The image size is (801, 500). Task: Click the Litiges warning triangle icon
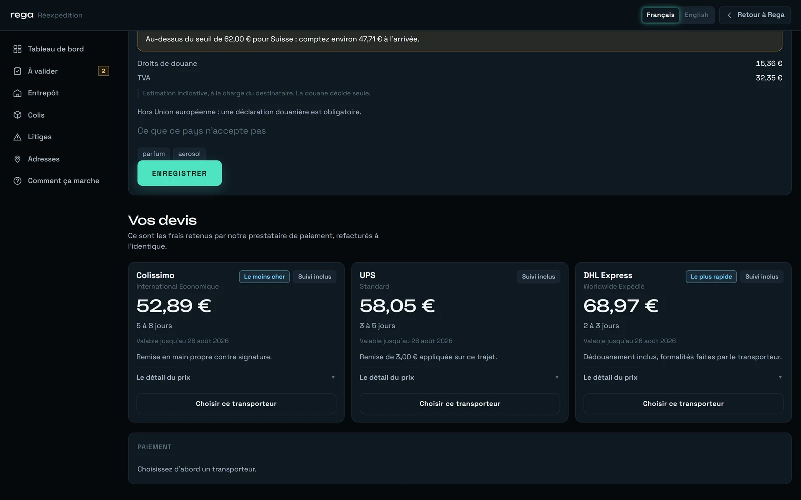(x=17, y=137)
